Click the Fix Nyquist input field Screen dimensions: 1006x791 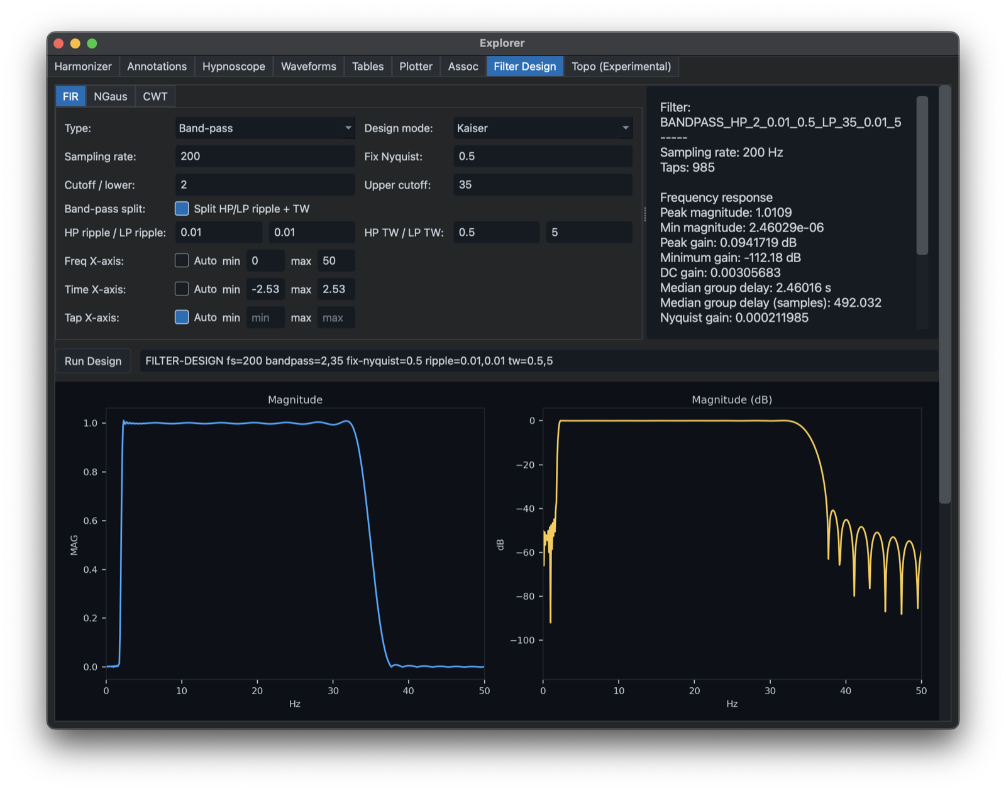[543, 157]
